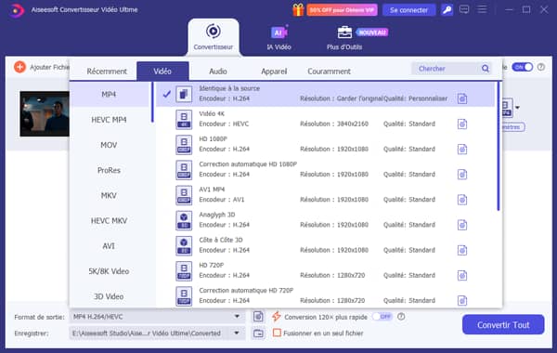Select the video thumbnail preview
This screenshot has width=557, height=353.
(x=45, y=113)
